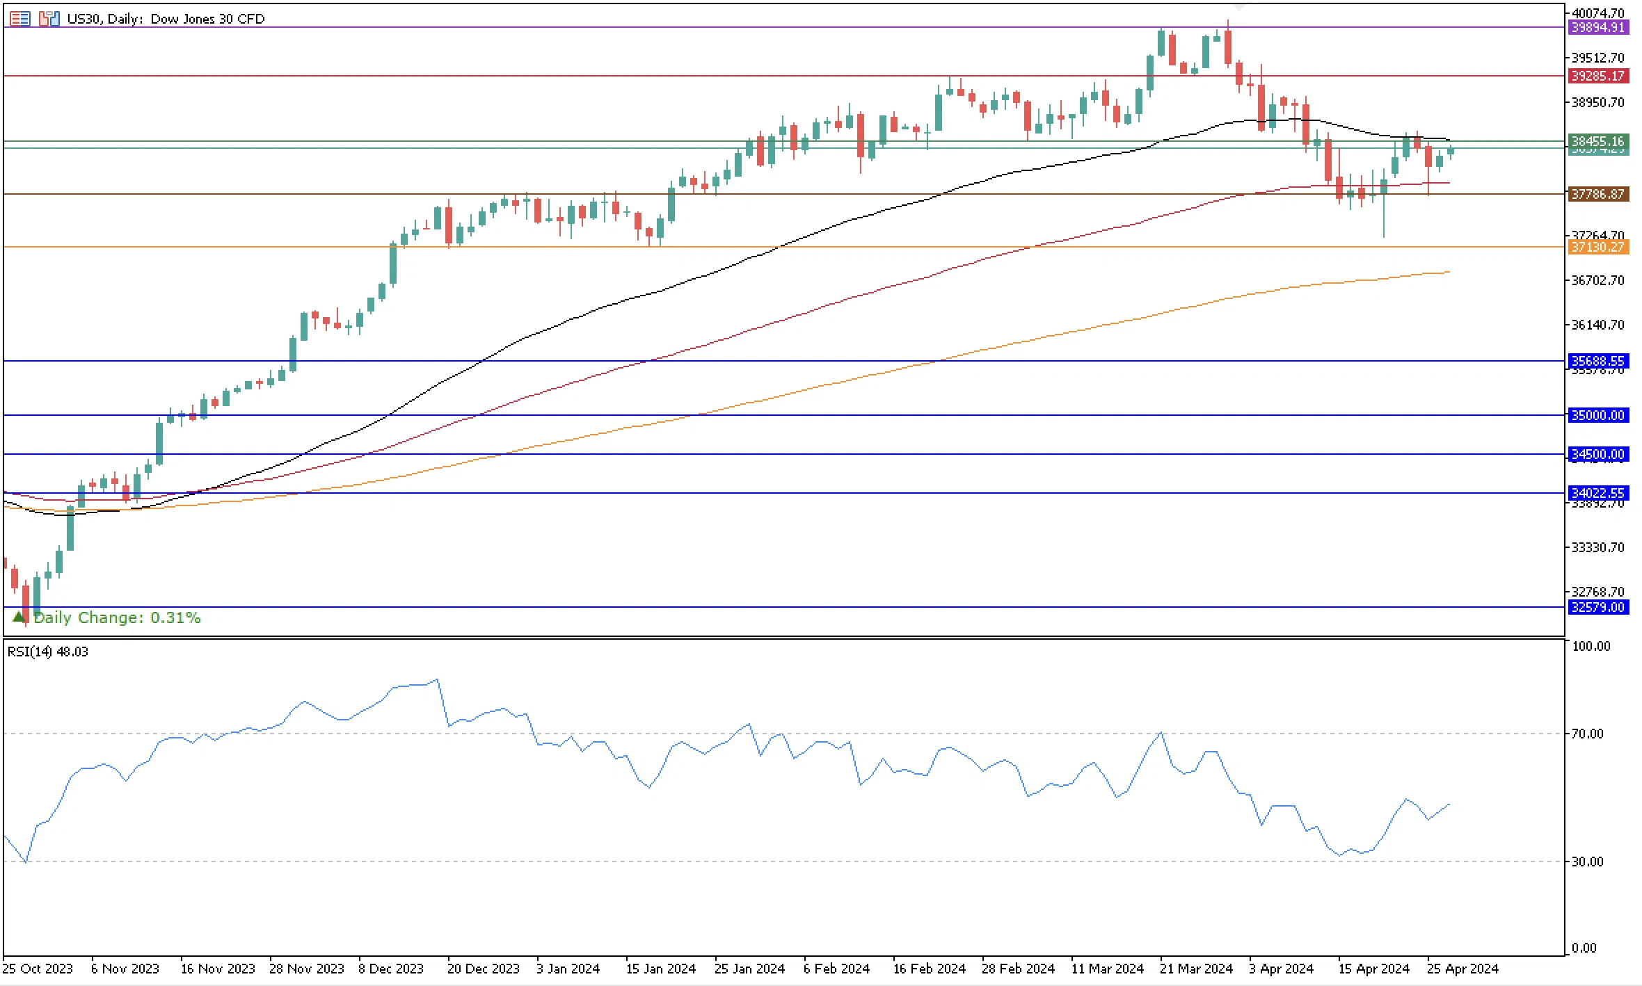
Task: Click the brown 37786.87 price label
Action: pos(1598,194)
